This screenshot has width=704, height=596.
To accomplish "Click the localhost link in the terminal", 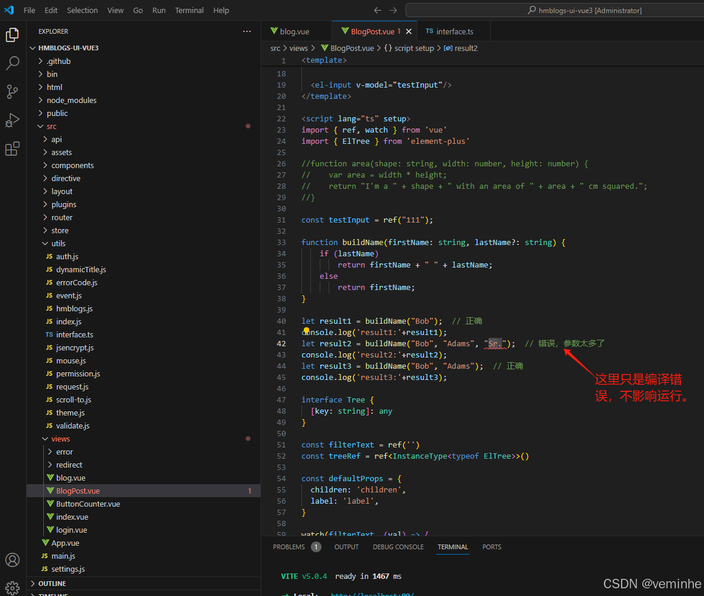I will (372, 594).
